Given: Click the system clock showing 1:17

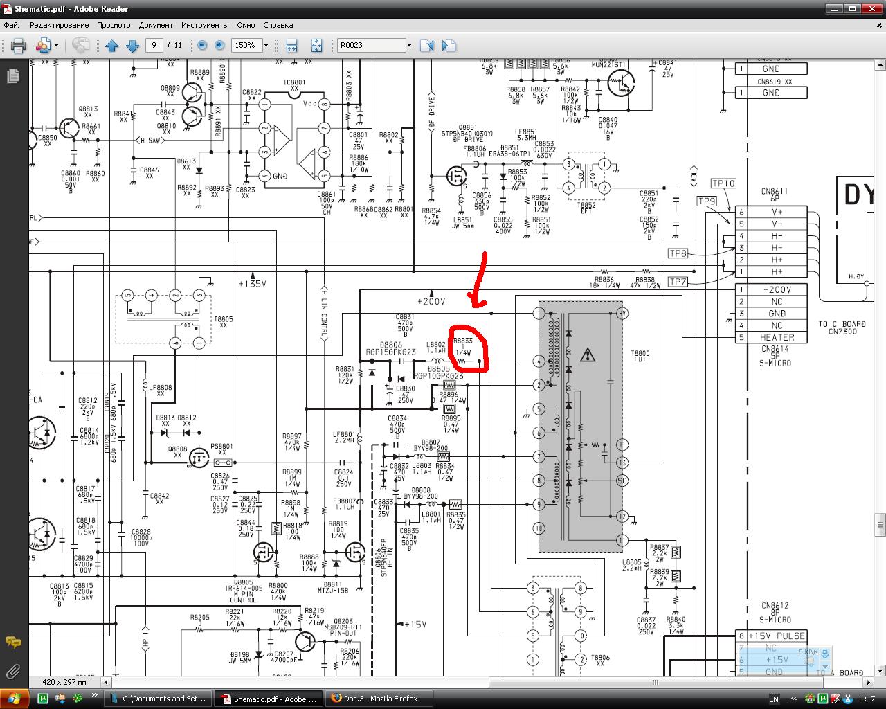Looking at the screenshot, I should click(x=867, y=699).
